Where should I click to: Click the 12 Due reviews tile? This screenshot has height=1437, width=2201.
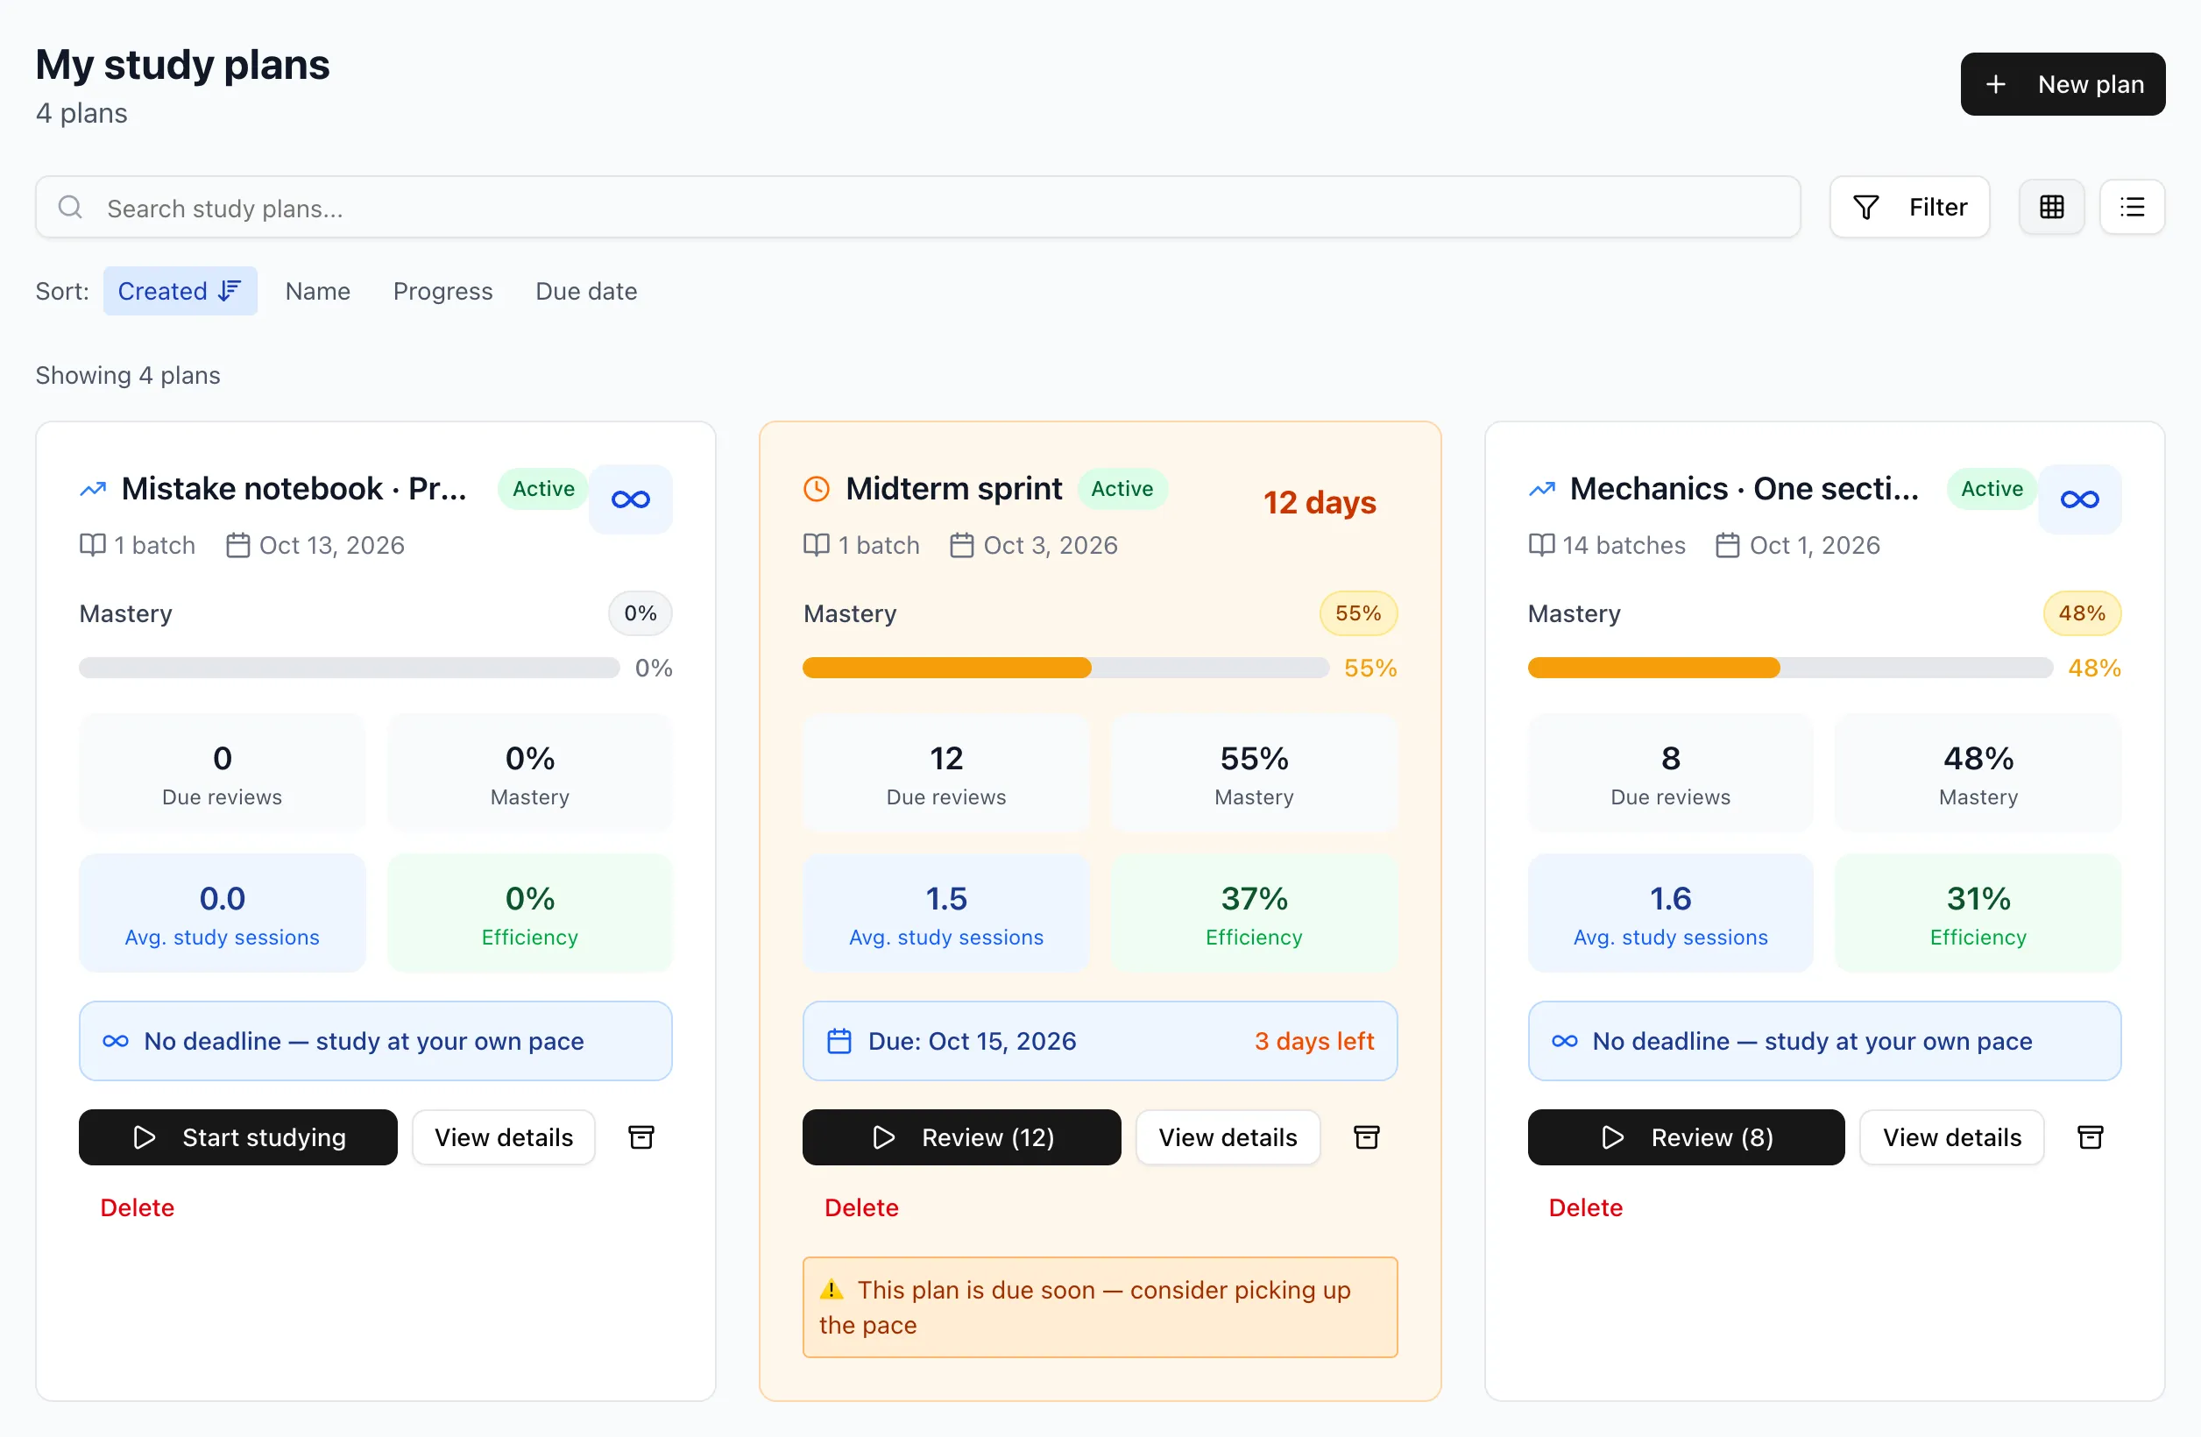[x=946, y=773]
